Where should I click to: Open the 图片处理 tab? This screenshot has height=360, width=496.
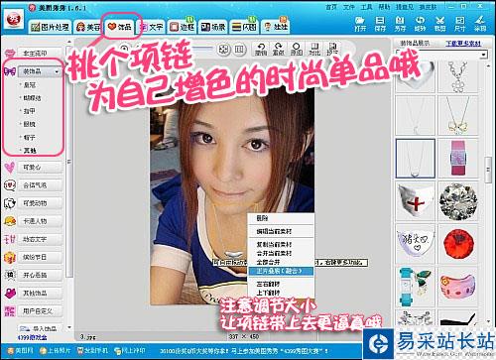coord(51,27)
